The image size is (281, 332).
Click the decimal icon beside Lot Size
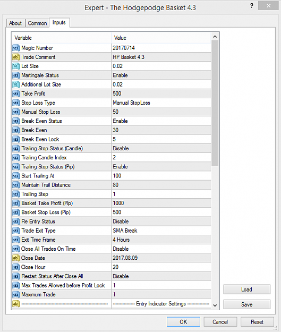[x=16, y=66]
